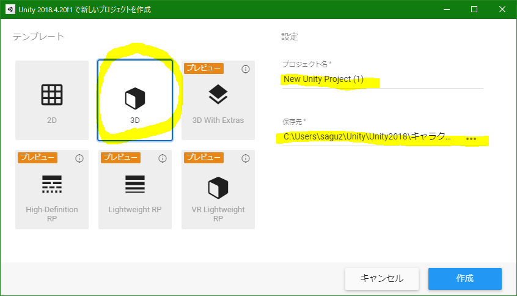The height and width of the screenshot is (296, 517).
Task: Click the キャンセル button
Action: click(x=382, y=278)
